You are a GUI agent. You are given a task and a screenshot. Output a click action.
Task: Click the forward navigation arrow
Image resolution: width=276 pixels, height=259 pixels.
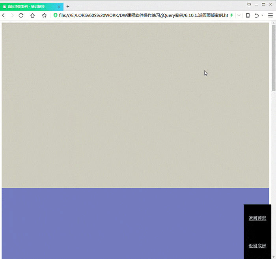12,15
